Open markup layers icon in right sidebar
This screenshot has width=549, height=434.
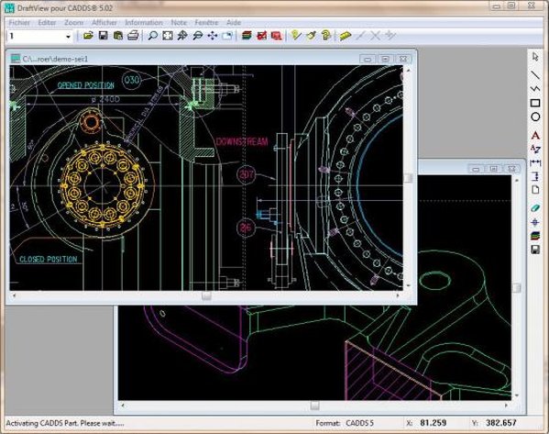[x=535, y=236]
